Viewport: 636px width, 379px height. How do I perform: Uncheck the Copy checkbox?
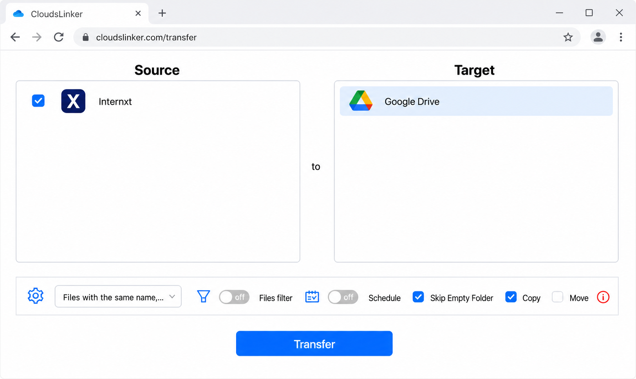(511, 297)
